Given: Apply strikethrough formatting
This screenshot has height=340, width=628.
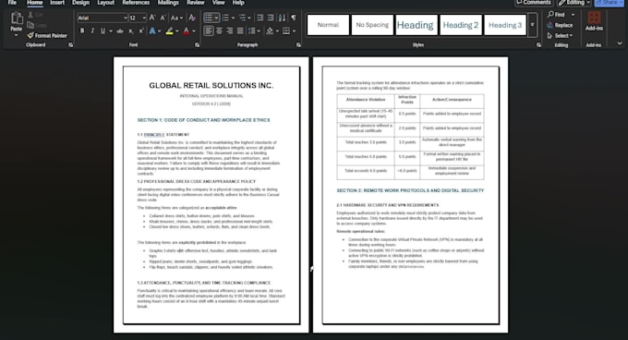Looking at the screenshot, I should (120, 31).
